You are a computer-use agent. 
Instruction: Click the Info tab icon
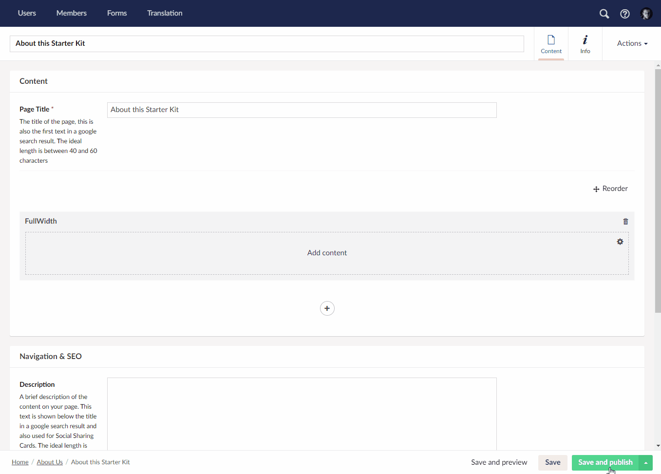(x=585, y=38)
